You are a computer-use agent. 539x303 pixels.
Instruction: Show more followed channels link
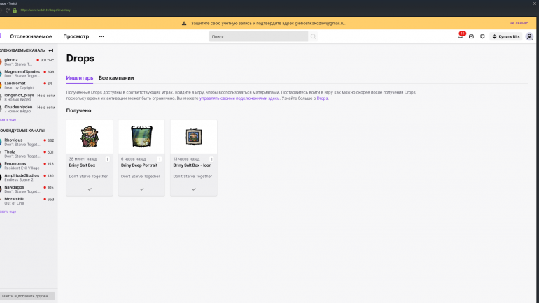click(x=8, y=119)
